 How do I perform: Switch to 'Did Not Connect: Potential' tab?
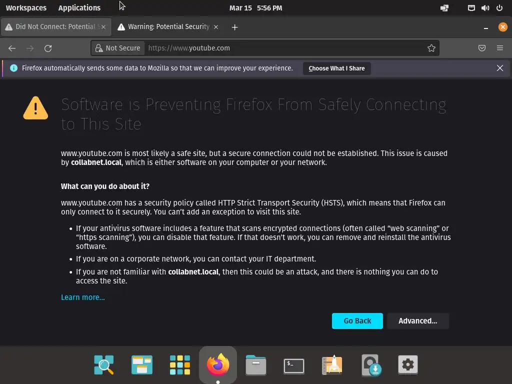coord(56,27)
